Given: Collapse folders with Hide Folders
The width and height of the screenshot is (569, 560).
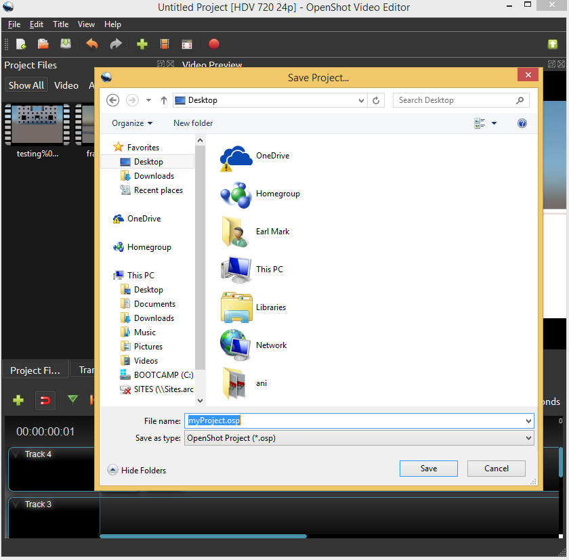Looking at the screenshot, I should 137,471.
